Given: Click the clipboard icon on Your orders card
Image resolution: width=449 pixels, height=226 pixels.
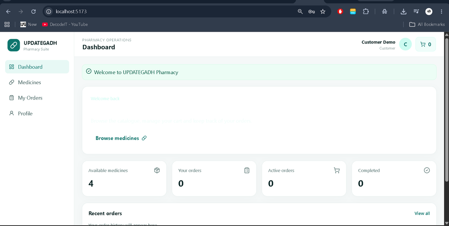Looking at the screenshot, I should coord(247,170).
